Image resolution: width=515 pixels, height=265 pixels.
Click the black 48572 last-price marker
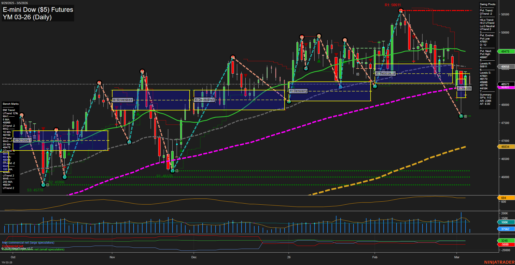click(506, 84)
